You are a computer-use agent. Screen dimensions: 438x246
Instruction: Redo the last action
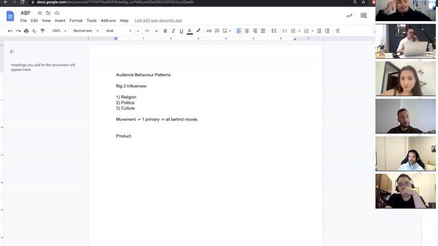[18, 31]
